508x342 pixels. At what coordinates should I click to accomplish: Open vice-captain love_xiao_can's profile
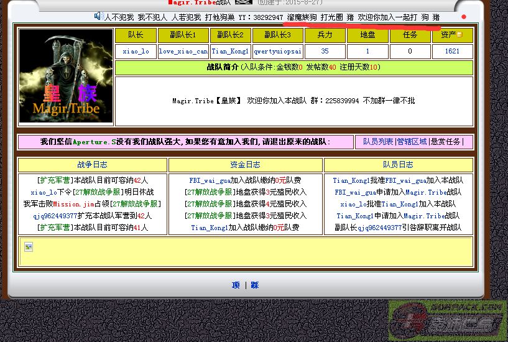pyautogui.click(x=183, y=52)
